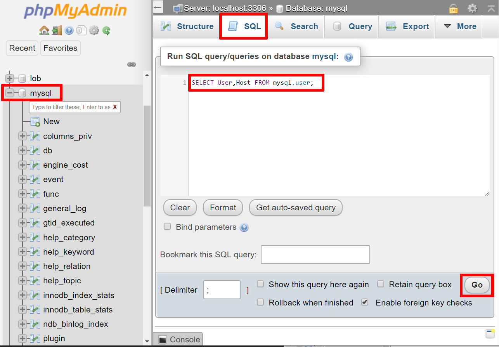
Task: Click table icon beside db
Action: click(x=35, y=151)
